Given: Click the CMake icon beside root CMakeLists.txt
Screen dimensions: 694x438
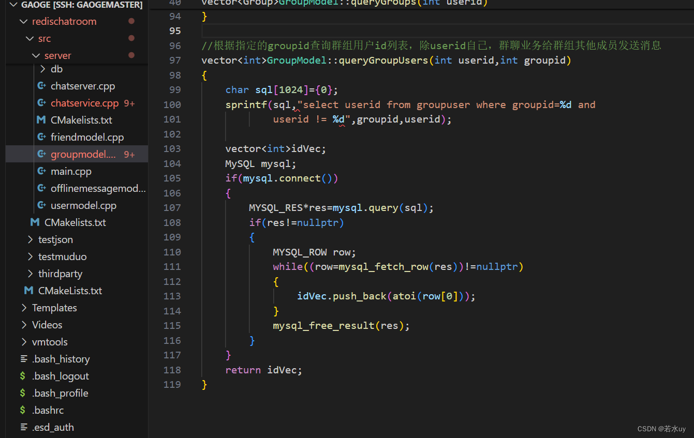Looking at the screenshot, I should pos(28,291).
